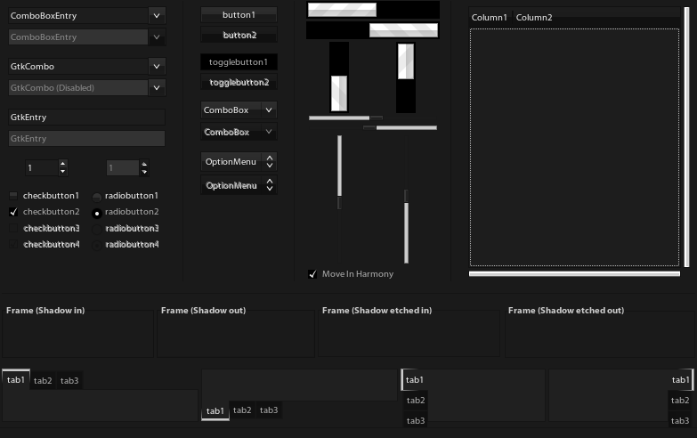Open the second shadowed OptionMenu selector
This screenshot has width=697, height=438.
(239, 185)
